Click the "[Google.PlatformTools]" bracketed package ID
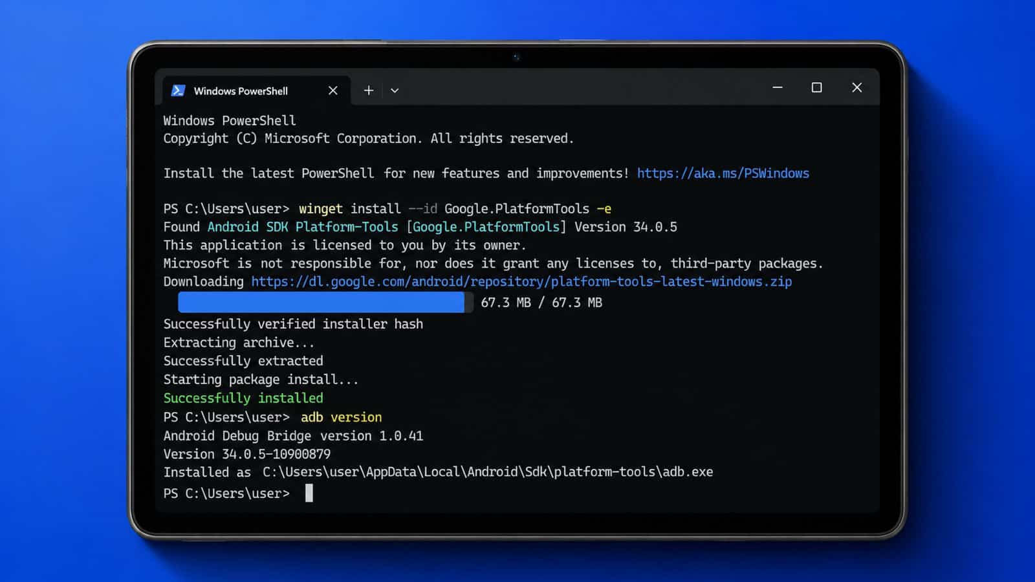Viewport: 1035px width, 582px height. point(486,227)
